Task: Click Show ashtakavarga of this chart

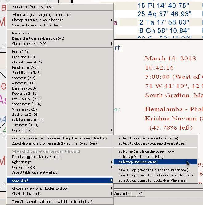Action: tap(36, 25)
